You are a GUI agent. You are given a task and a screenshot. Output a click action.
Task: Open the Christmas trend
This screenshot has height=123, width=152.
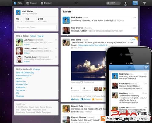click(x=20, y=96)
